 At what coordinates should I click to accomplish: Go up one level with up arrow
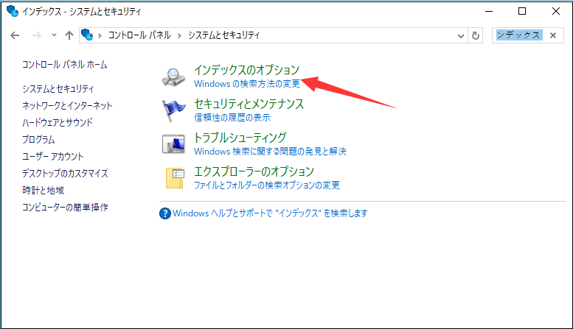click(69, 35)
